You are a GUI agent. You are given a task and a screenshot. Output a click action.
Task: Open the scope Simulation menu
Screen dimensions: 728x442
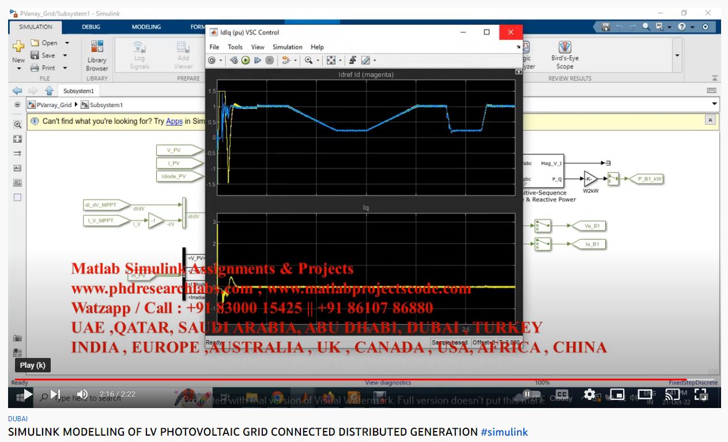(x=288, y=47)
